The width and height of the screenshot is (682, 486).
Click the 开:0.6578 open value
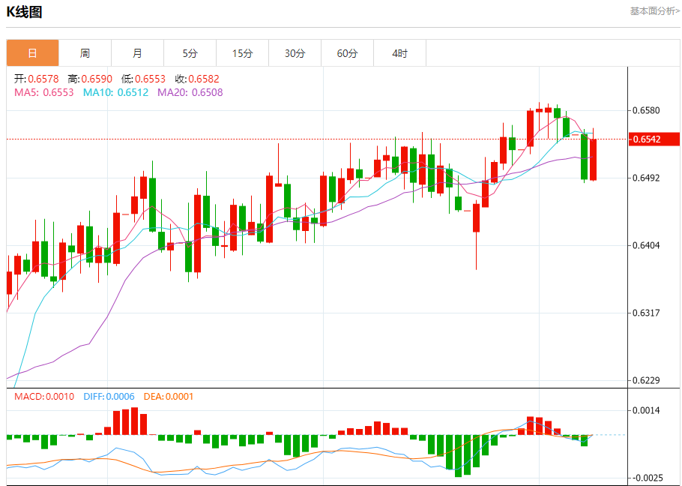tap(37, 79)
